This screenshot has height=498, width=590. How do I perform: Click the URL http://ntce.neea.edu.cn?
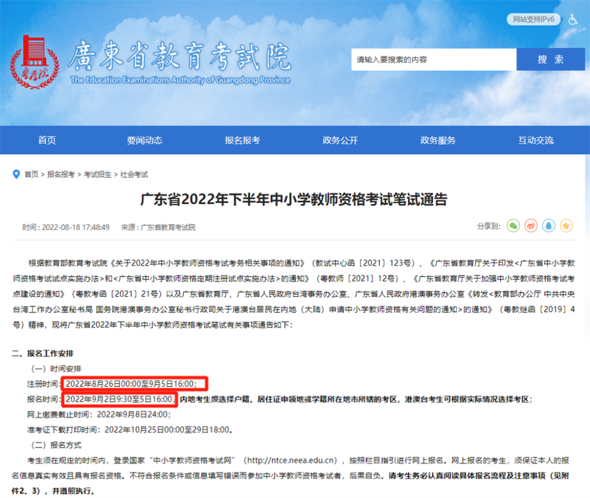[x=292, y=461]
